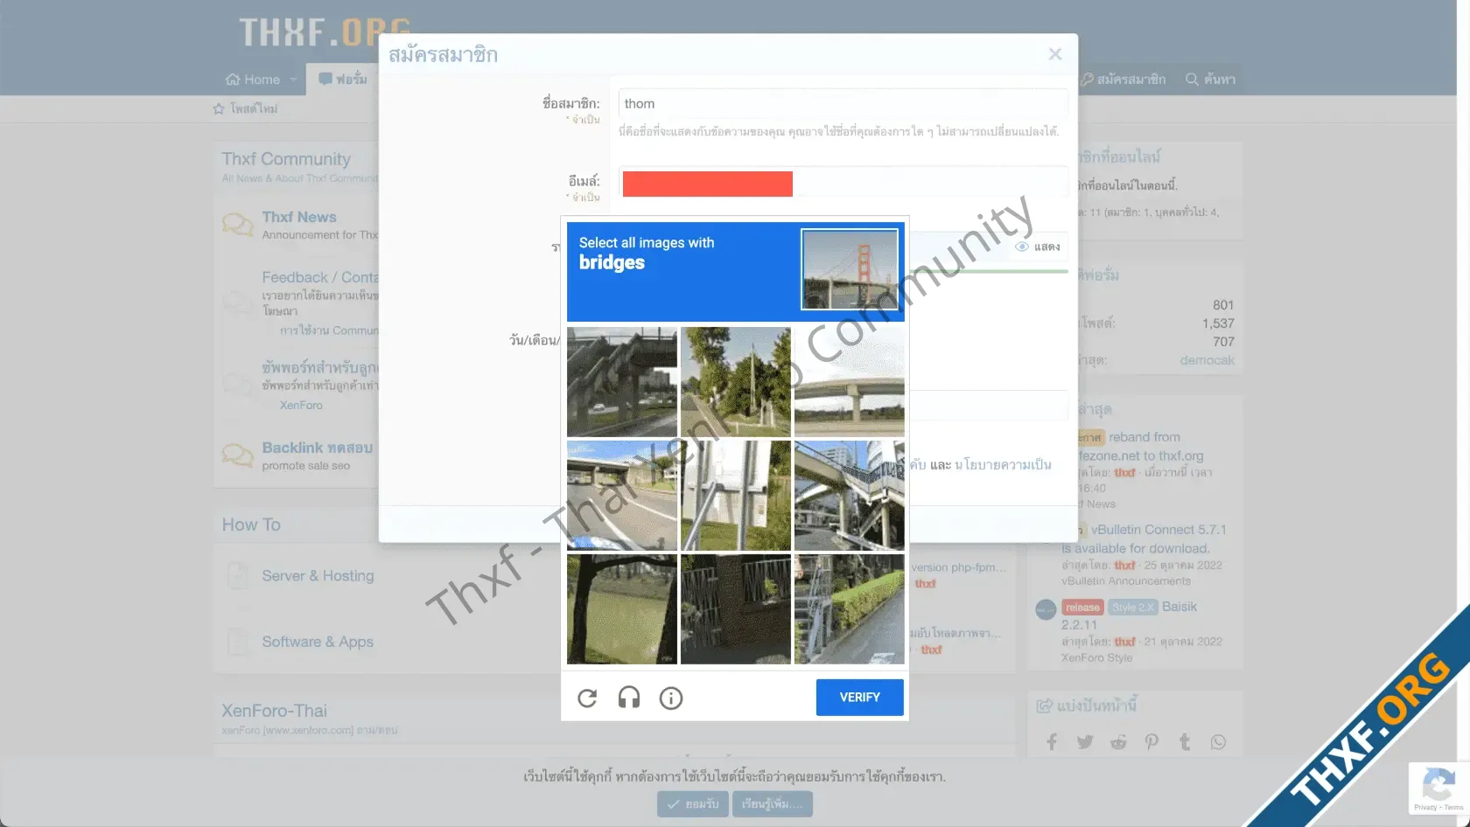The image size is (1470, 827).
Task: Open the XenForo-Thai category
Action: click(x=274, y=711)
